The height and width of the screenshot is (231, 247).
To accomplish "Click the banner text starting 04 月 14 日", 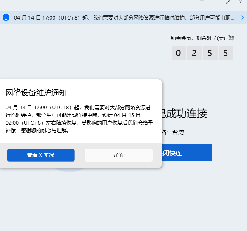I will pyautogui.click(x=124, y=18).
